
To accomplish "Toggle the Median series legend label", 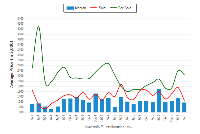I will [x=80, y=8].
